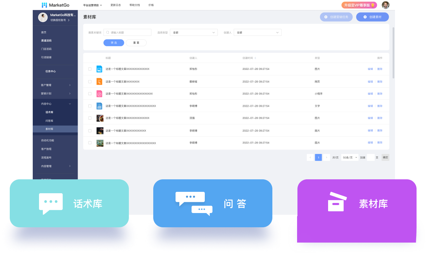Click the 筛选 filter button
Screen dimensions: 427x253
coord(114,43)
